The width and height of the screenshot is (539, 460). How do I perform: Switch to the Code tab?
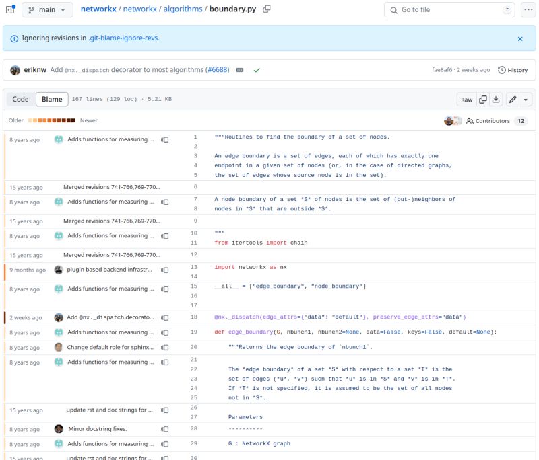[x=21, y=99]
